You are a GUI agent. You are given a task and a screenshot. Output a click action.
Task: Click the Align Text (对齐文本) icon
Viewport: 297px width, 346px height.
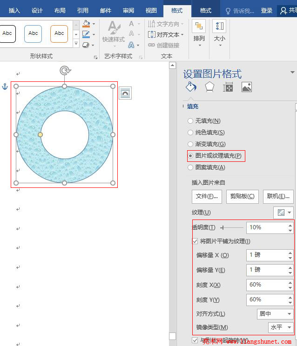click(x=152, y=34)
